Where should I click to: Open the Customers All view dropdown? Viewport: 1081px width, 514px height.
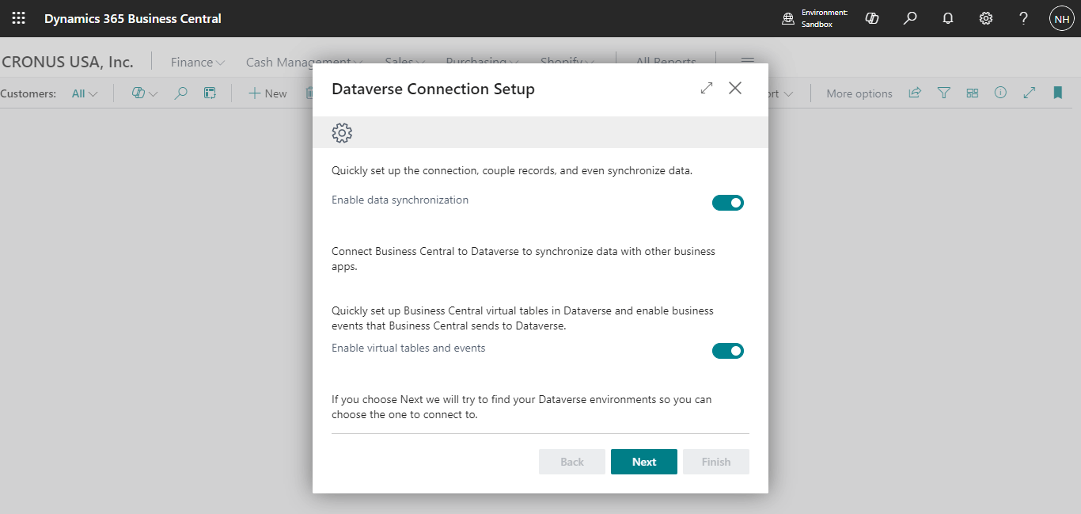point(85,93)
